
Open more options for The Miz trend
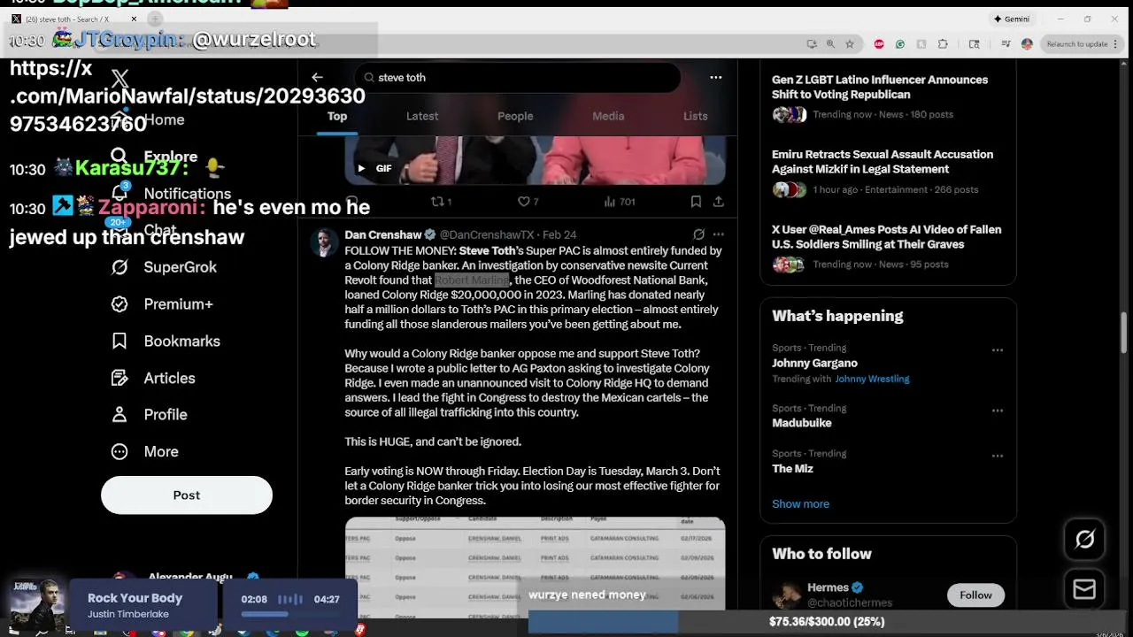click(x=997, y=456)
